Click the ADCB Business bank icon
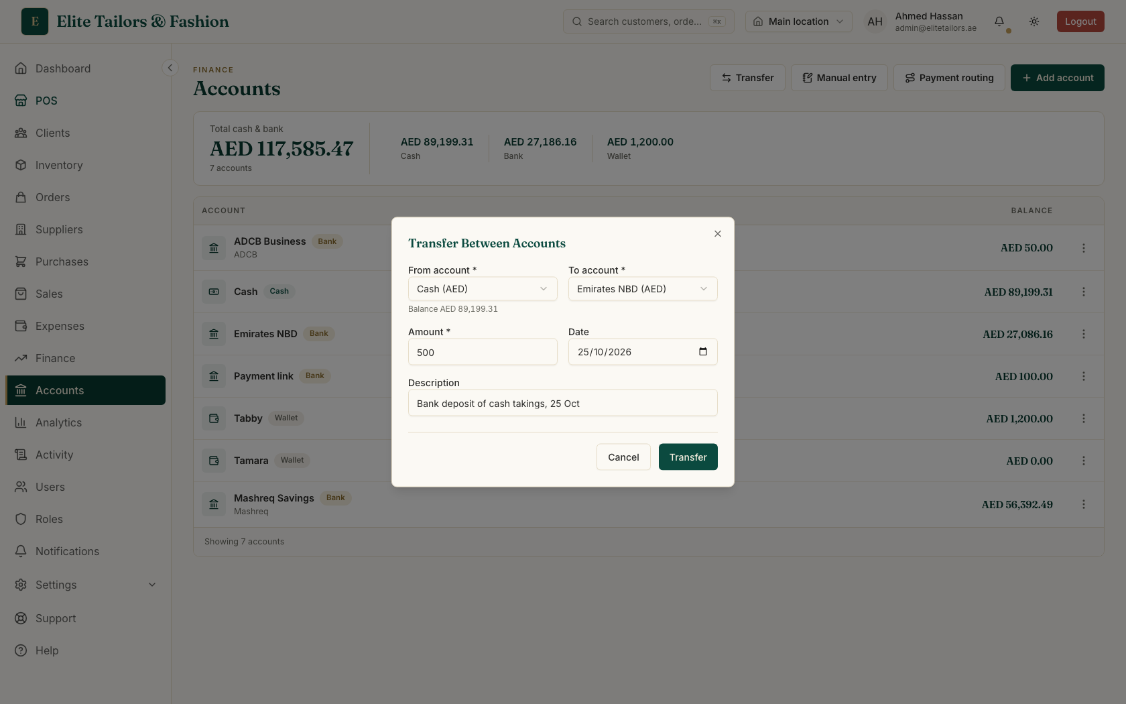Image resolution: width=1126 pixels, height=704 pixels. pos(214,248)
